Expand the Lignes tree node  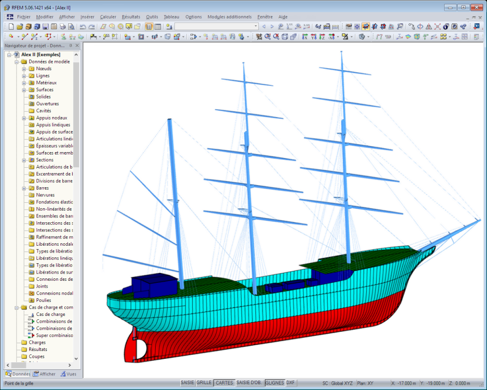tap(24, 76)
